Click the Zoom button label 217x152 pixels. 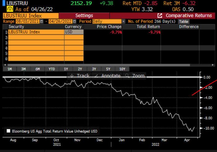[x=138, y=76]
